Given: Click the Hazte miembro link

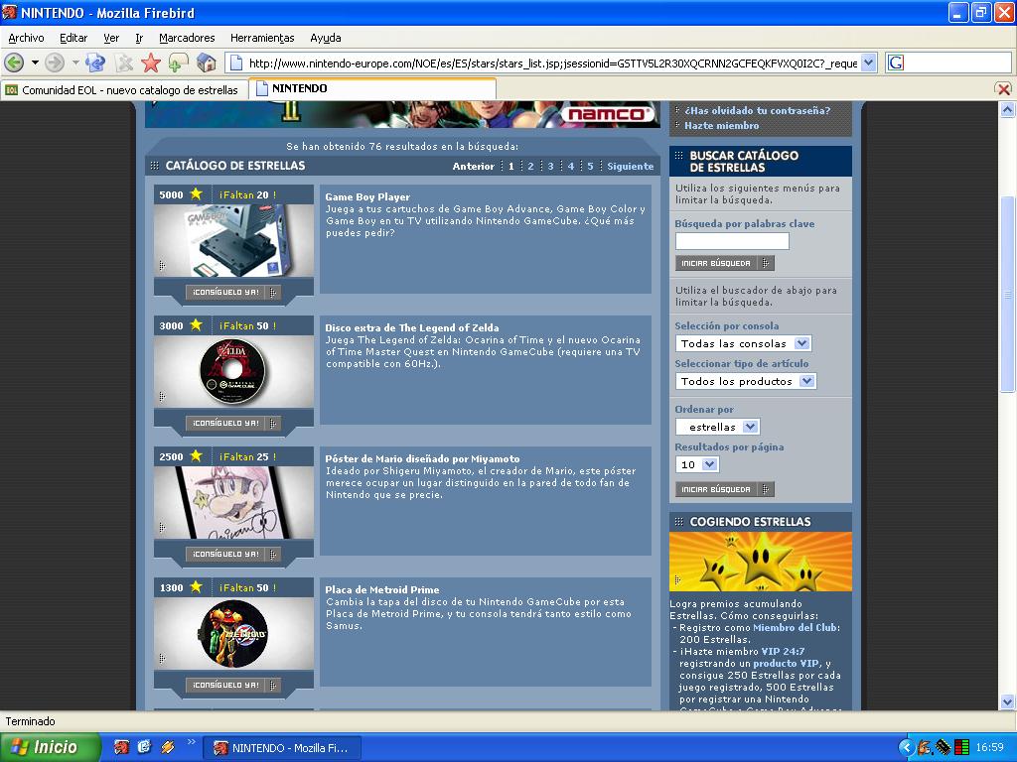Looking at the screenshot, I should click(x=721, y=126).
